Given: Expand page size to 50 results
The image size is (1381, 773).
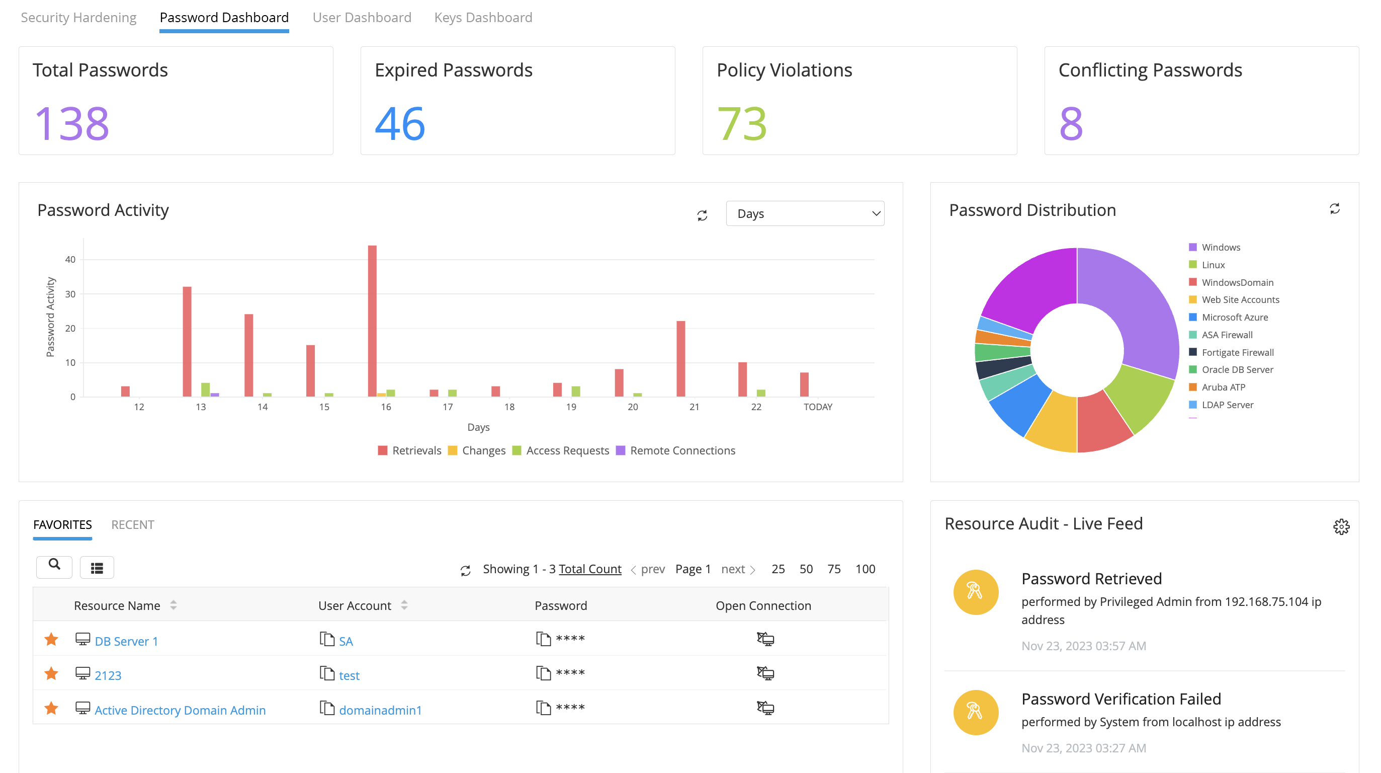Looking at the screenshot, I should 805,569.
